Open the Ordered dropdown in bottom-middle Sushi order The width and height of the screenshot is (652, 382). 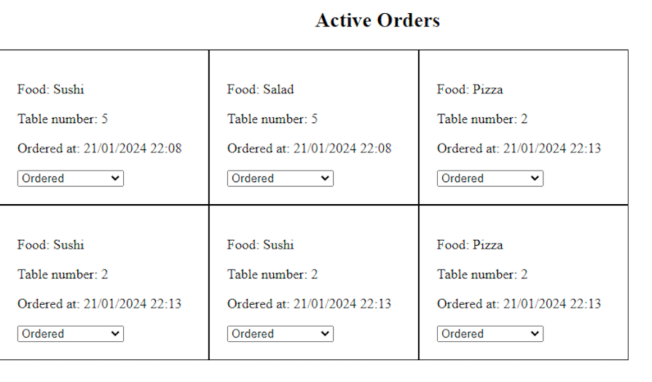pyautogui.click(x=280, y=334)
